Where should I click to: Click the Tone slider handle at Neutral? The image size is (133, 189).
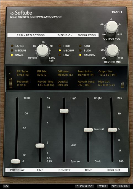88,130
